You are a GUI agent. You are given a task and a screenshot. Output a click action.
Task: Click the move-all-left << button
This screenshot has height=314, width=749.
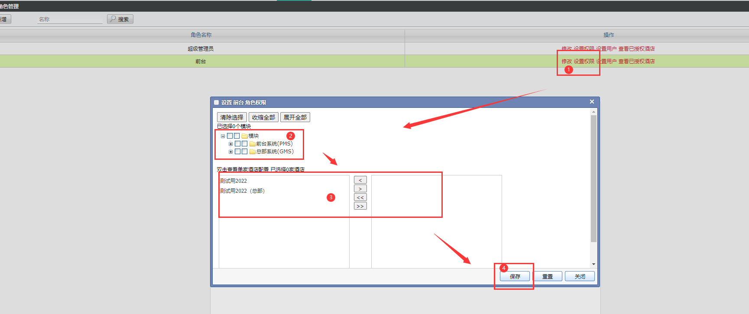[360, 197]
